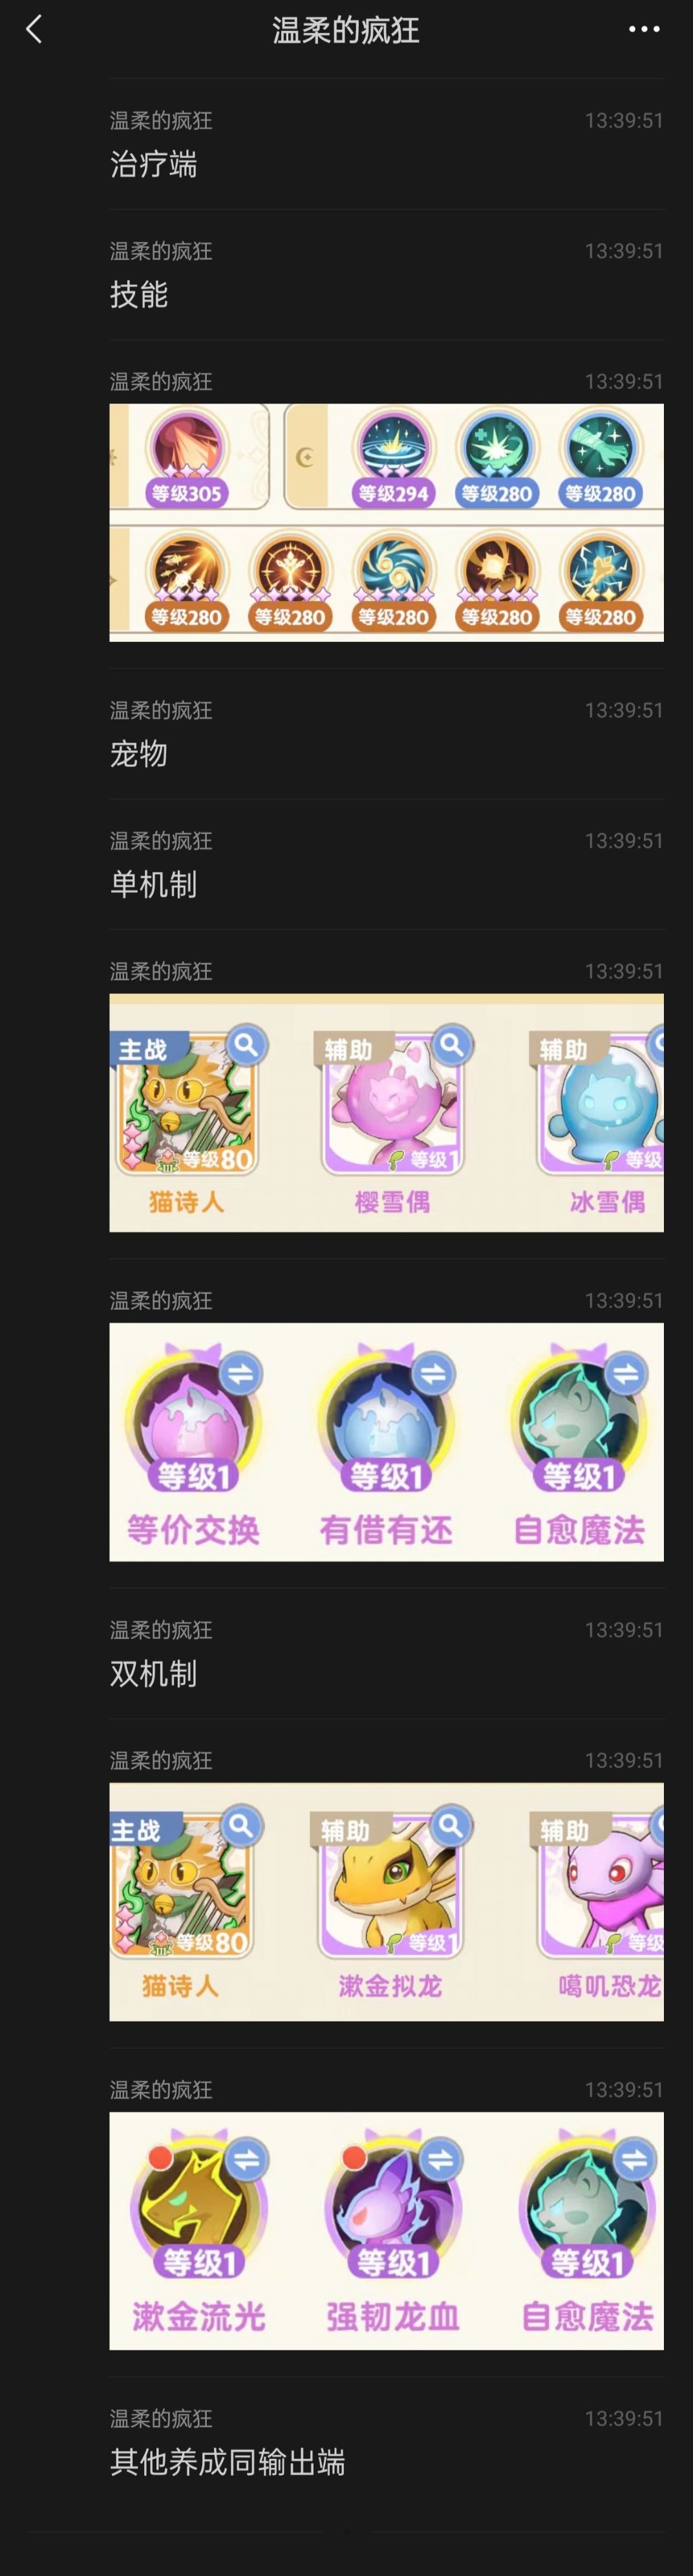The width and height of the screenshot is (693, 2576).
Task: Tap the 治疗端 message text
Action: pos(154,164)
